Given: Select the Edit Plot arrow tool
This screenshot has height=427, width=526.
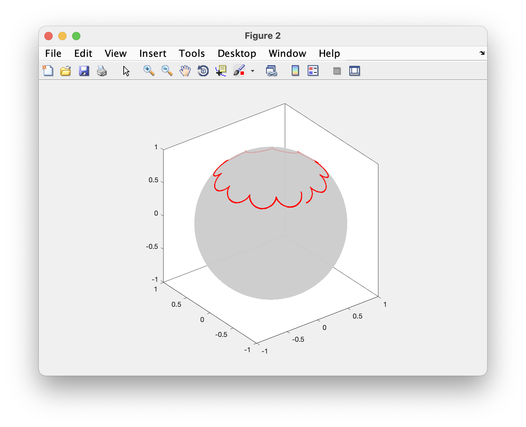Looking at the screenshot, I should tap(126, 71).
